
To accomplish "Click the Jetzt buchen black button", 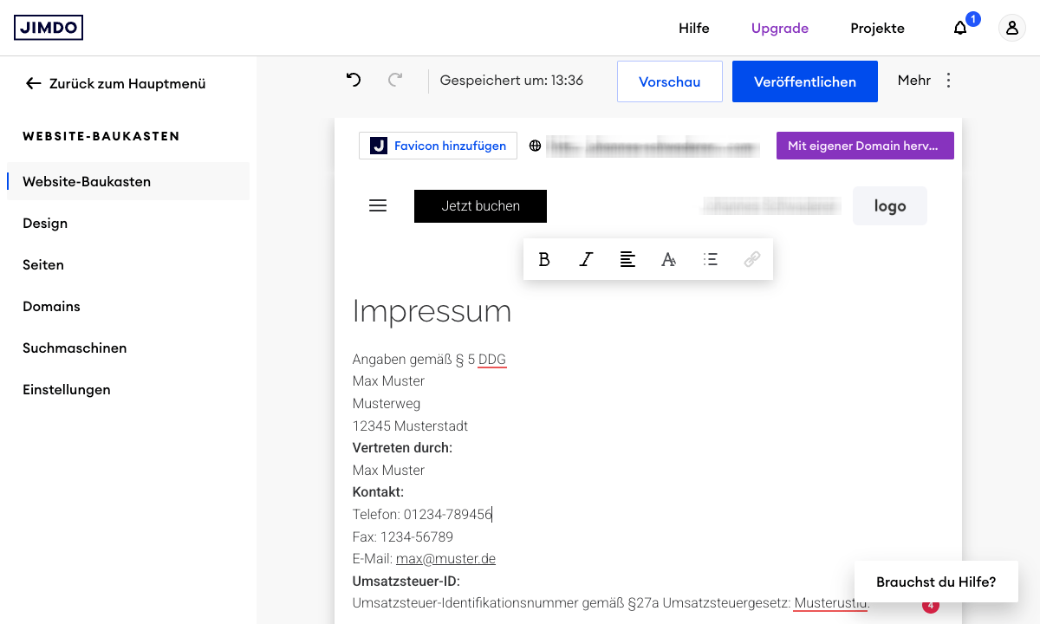I will pos(480,205).
